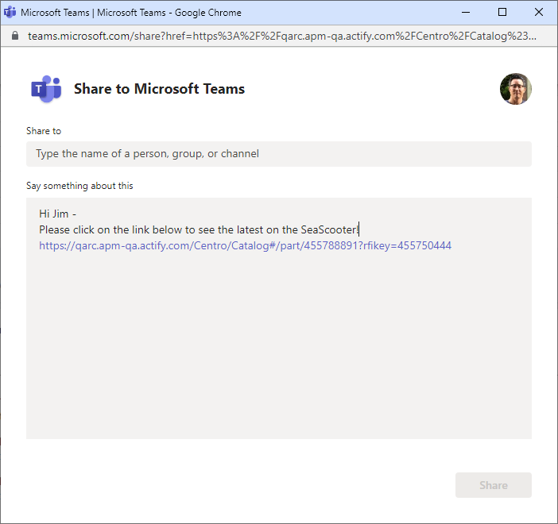558x524 pixels.
Task: Click the Teams favicon in title bar
Action: (x=10, y=13)
